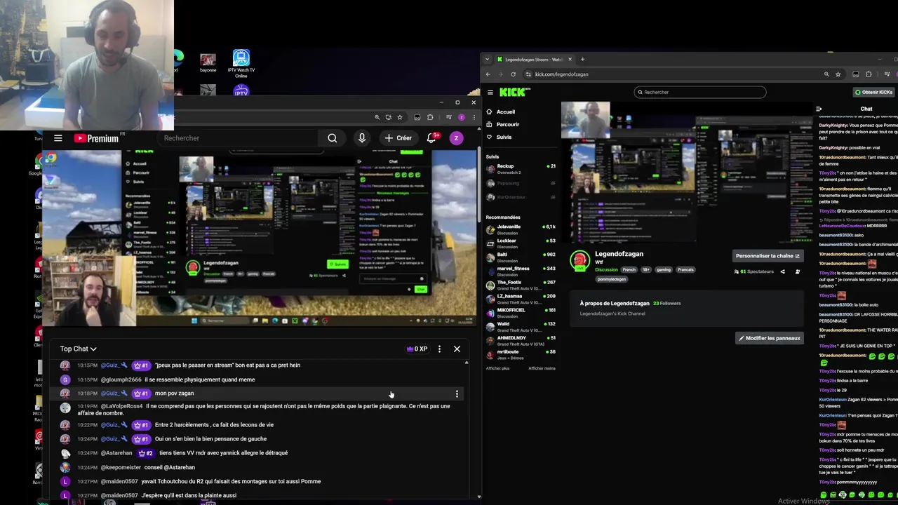Click the Kick stream video player

tap(686, 173)
